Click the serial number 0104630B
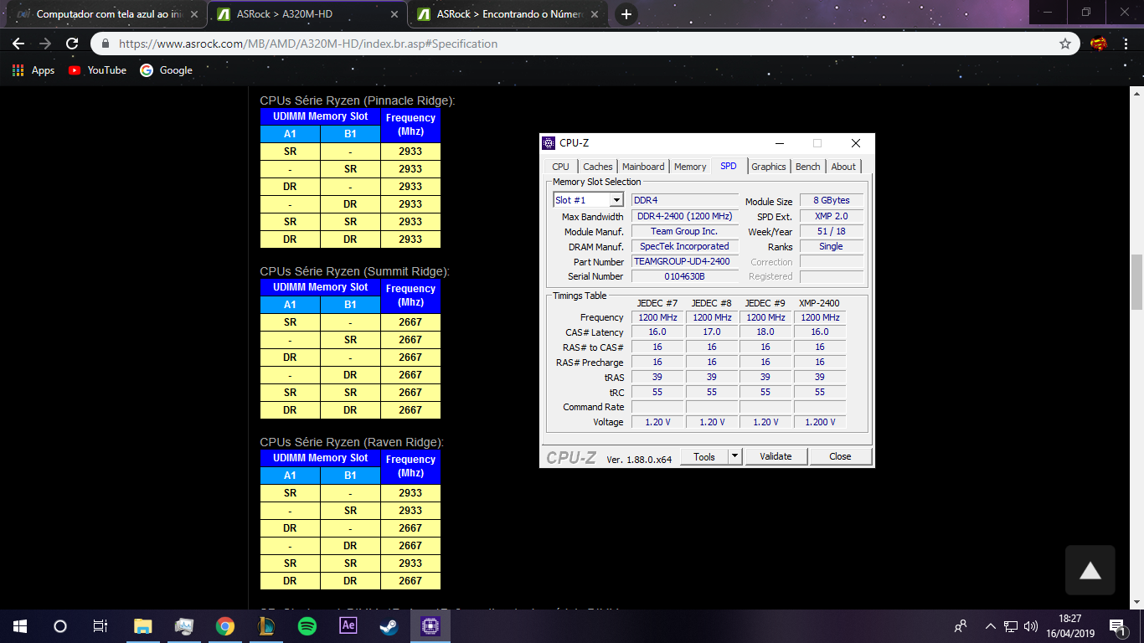The height and width of the screenshot is (643, 1144). [685, 276]
